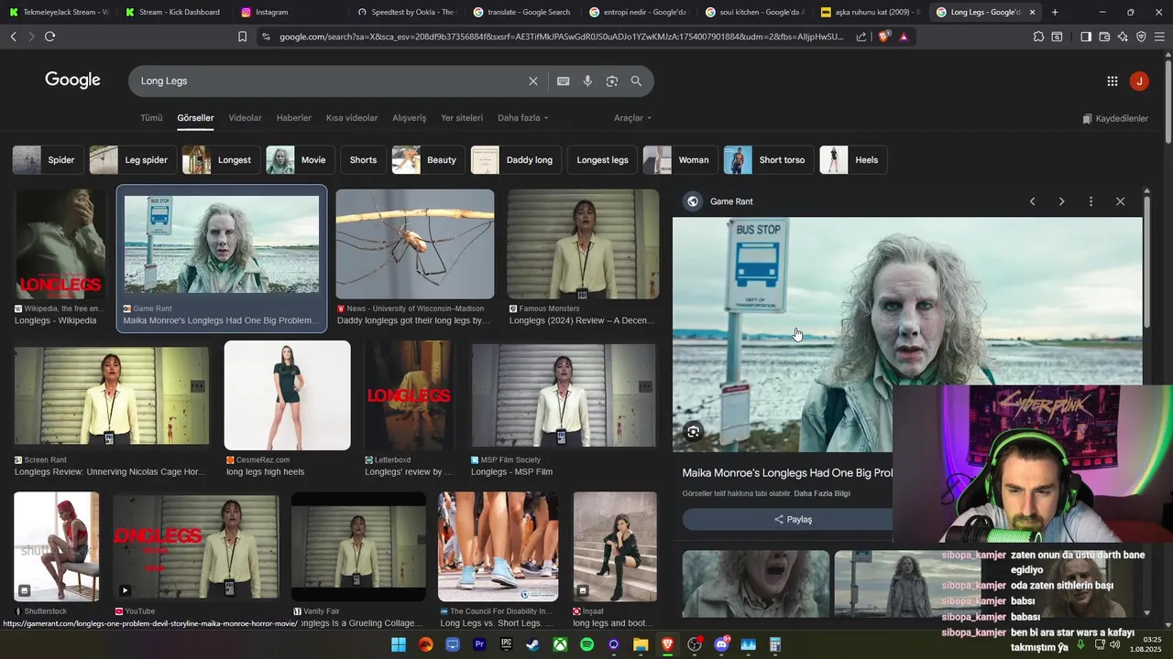Filter images by Movie chip

301,160
